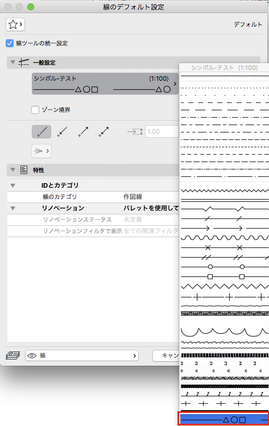This screenshot has height=426, width=269.
Task: Choose the large zigzag line type
Action: (225, 286)
